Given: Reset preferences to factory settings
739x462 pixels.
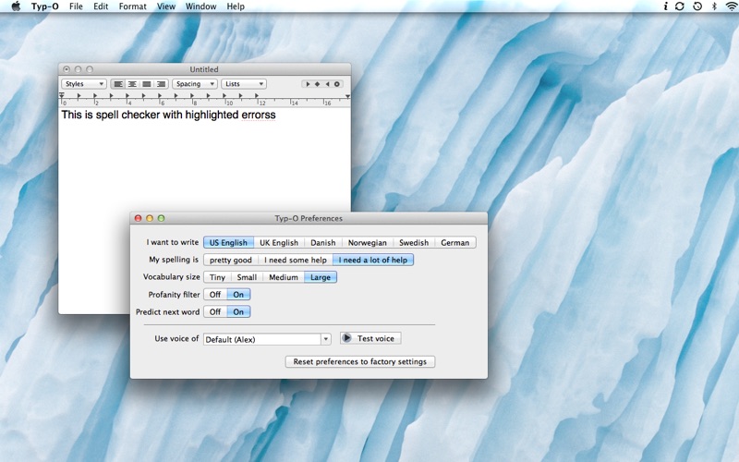Looking at the screenshot, I should pos(359,362).
